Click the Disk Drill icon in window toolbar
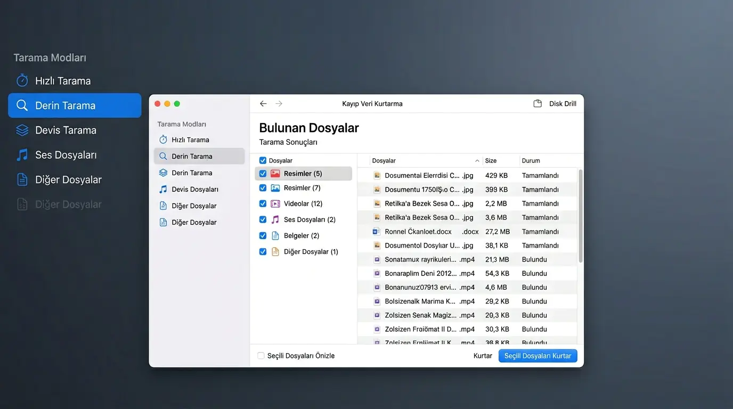This screenshot has height=409, width=733. 537,104
